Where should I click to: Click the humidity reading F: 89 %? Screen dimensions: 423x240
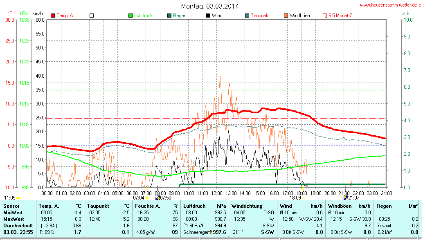tap(47, 232)
